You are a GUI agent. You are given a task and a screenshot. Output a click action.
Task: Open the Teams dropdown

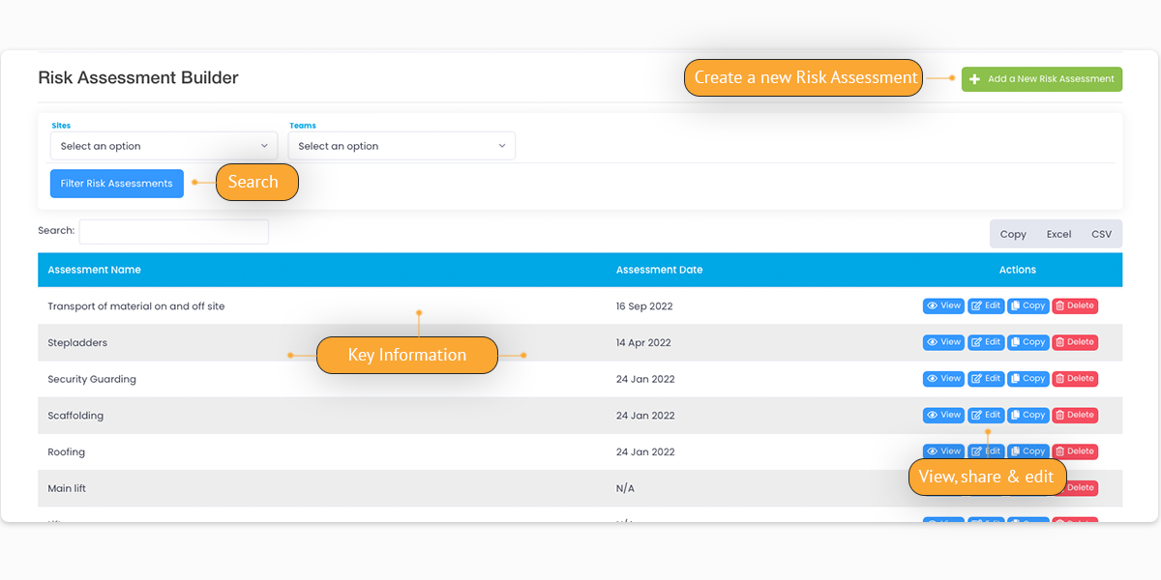tap(402, 145)
